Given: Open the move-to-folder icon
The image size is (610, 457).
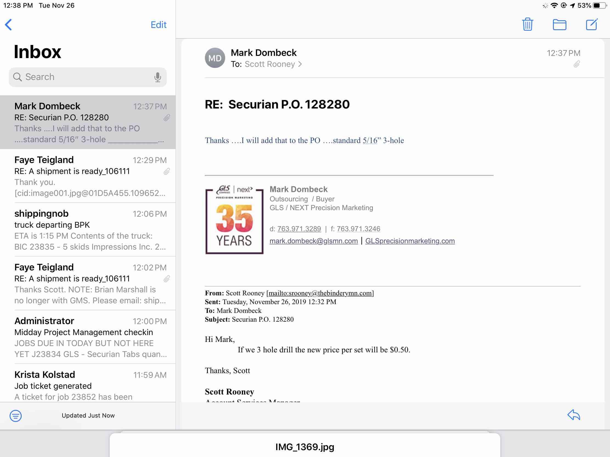Looking at the screenshot, I should [560, 24].
